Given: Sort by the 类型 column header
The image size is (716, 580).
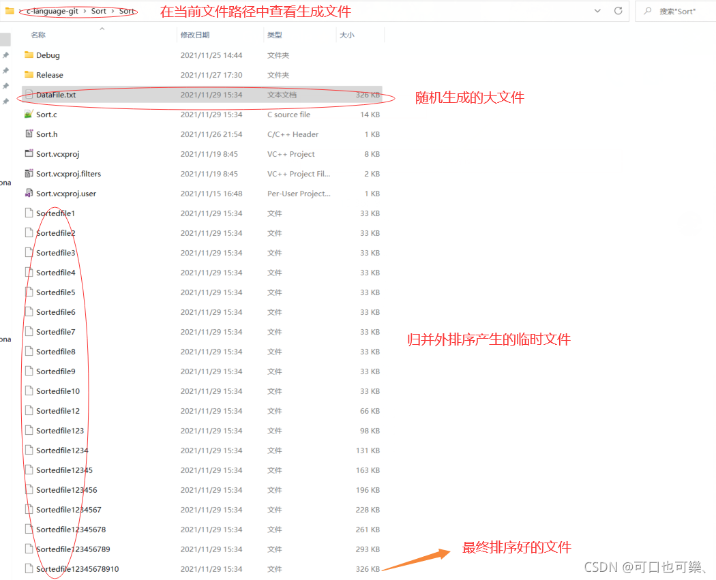Looking at the screenshot, I should (274, 35).
